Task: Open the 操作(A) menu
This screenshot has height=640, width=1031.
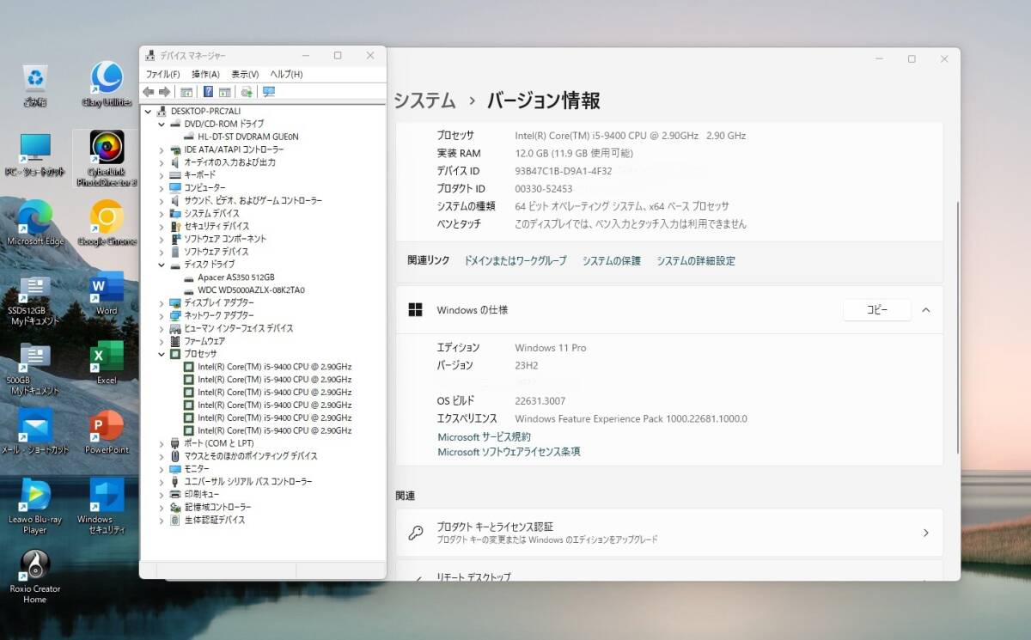Action: click(205, 75)
